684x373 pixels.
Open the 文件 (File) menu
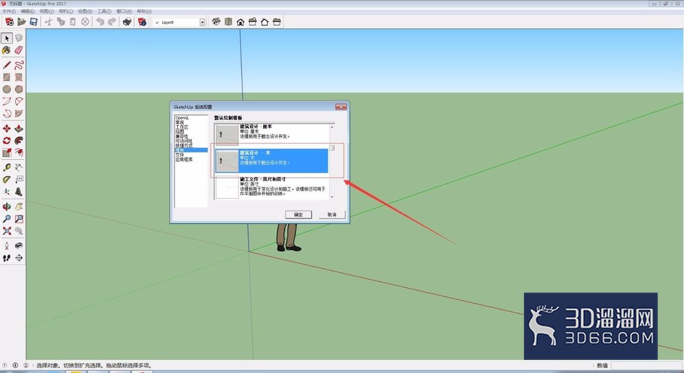9,12
